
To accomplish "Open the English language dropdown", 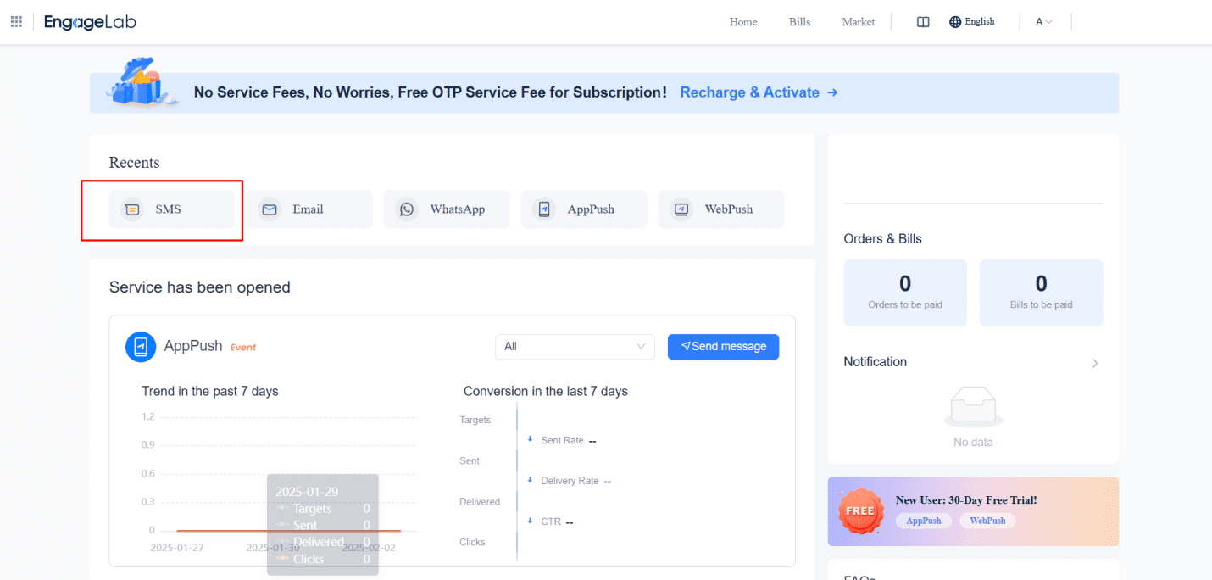I will [x=972, y=22].
